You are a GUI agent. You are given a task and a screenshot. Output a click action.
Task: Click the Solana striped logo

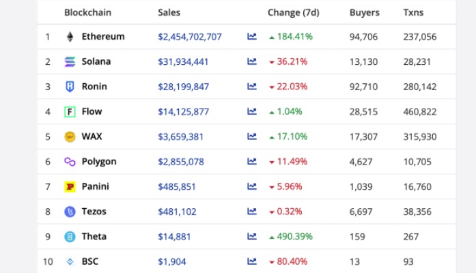[70, 61]
